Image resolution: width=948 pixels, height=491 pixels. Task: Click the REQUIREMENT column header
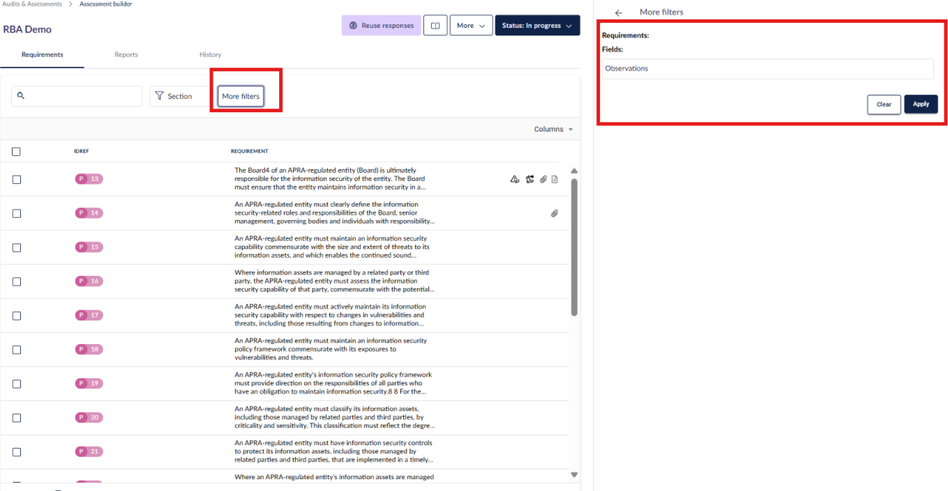coord(250,151)
